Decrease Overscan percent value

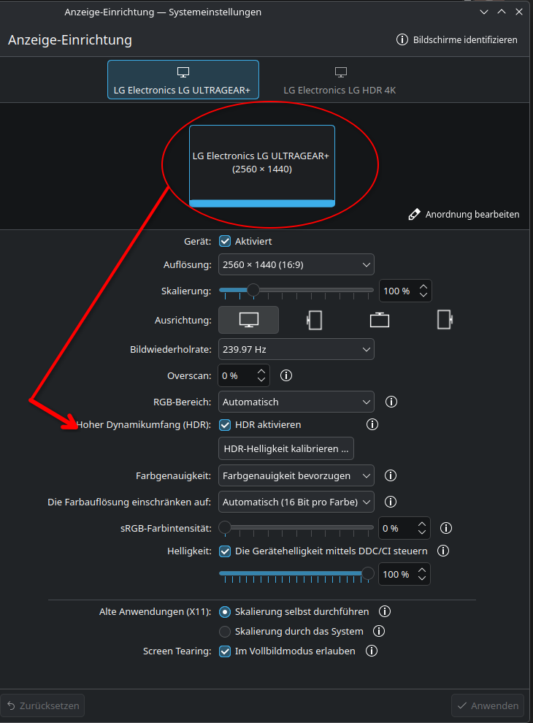(261, 380)
